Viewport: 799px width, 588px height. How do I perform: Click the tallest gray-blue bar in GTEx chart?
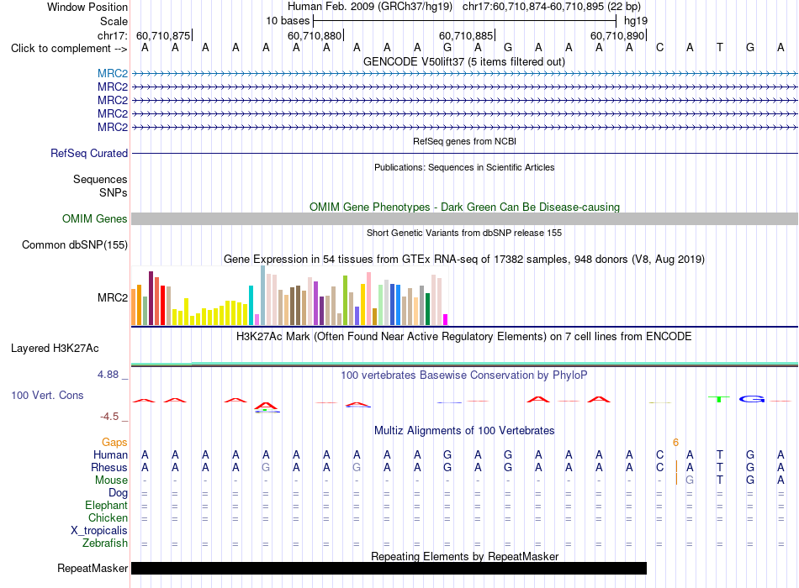coord(263,296)
